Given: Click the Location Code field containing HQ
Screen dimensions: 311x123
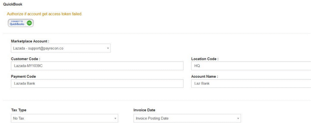Looking at the screenshot, I should tap(251, 66).
